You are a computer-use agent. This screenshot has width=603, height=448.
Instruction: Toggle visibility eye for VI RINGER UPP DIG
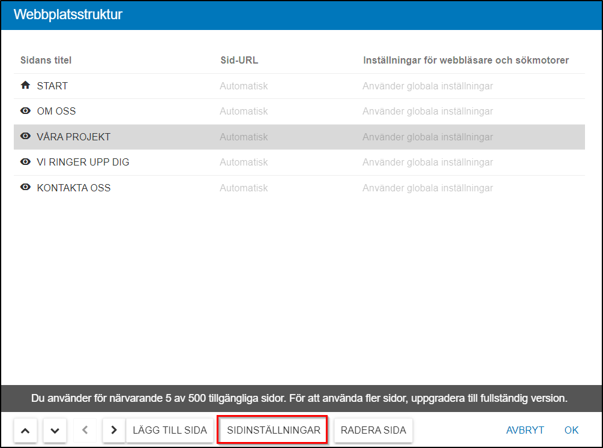point(25,162)
